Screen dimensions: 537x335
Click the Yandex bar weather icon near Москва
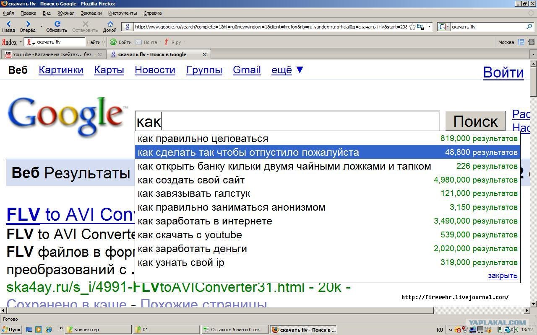[x=521, y=42]
